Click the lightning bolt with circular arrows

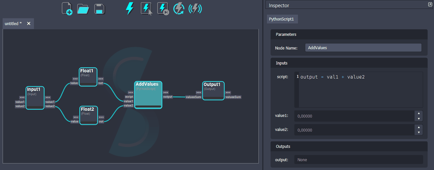click(179, 8)
